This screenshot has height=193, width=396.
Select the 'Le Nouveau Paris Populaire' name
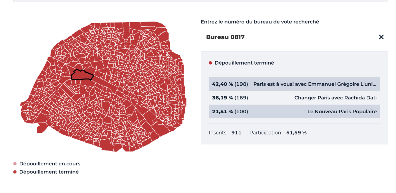tap(342, 112)
